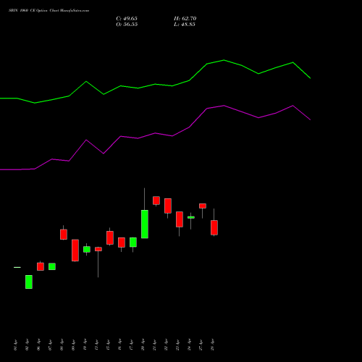The image size is (362, 362).
Task: Select the high value 'H: 62.70'
Action: click(185, 19)
